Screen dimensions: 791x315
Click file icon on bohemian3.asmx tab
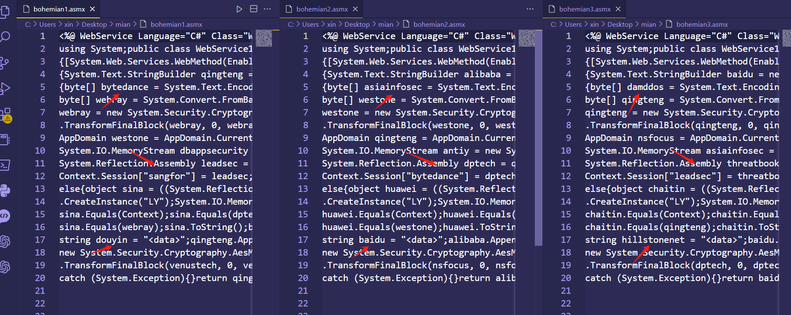coord(552,9)
